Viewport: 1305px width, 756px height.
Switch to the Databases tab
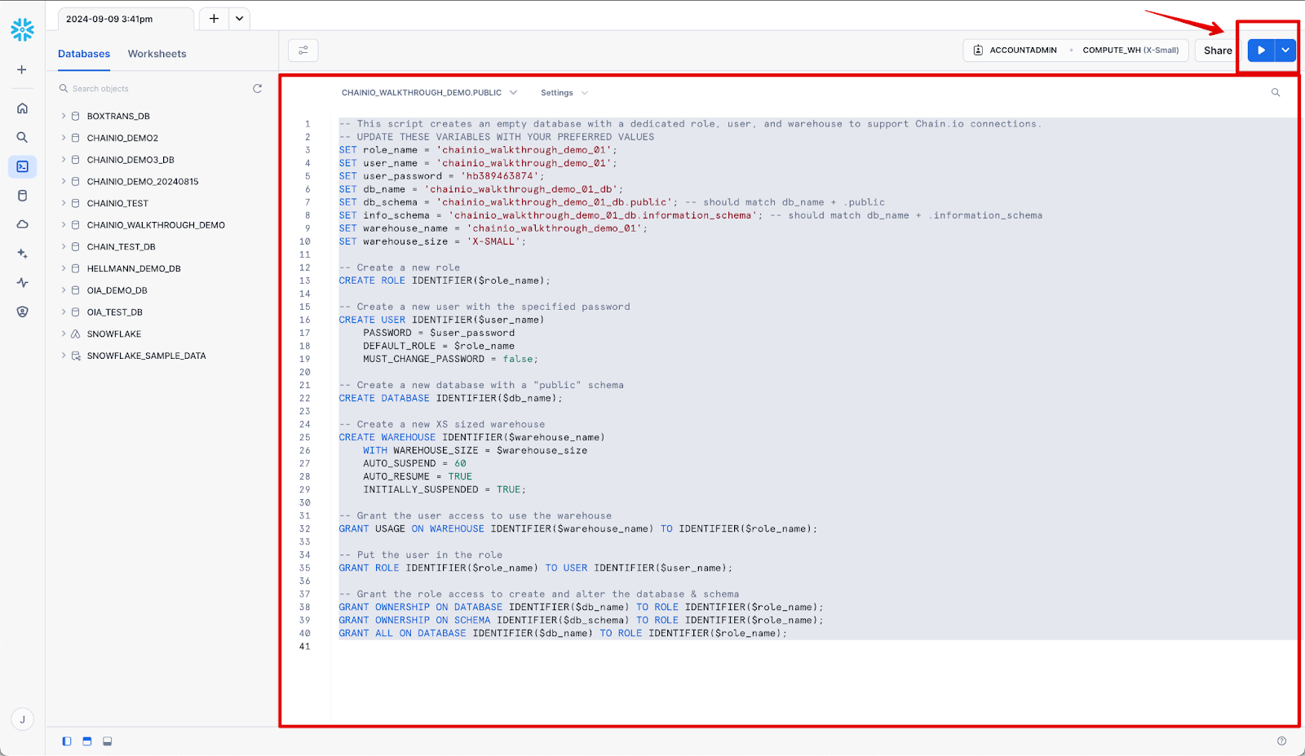tap(84, 54)
